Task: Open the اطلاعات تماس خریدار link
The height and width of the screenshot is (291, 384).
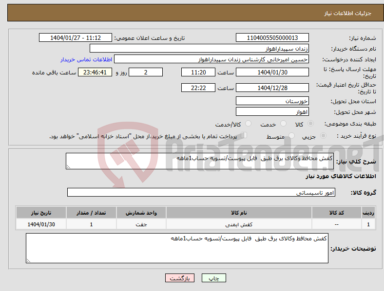Action: point(86,59)
